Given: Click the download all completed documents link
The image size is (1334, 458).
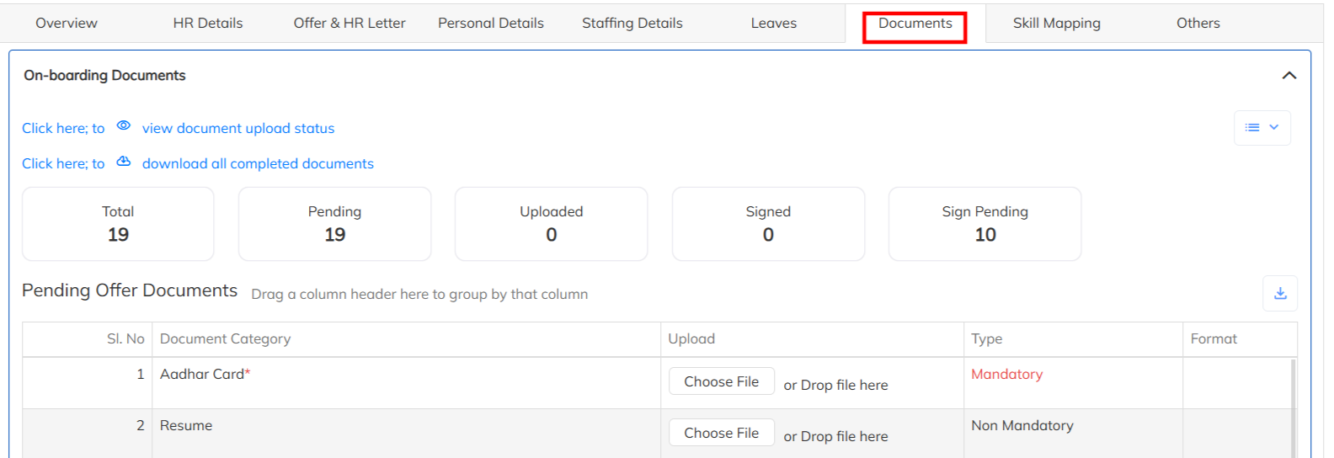Looking at the screenshot, I should coord(258,164).
